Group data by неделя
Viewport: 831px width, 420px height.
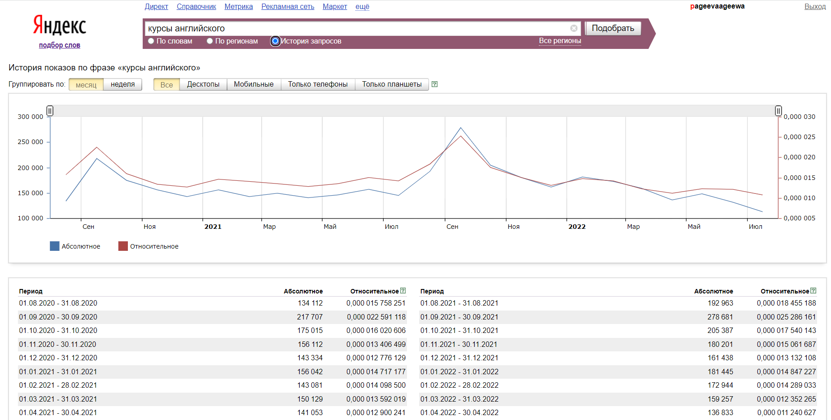point(122,84)
